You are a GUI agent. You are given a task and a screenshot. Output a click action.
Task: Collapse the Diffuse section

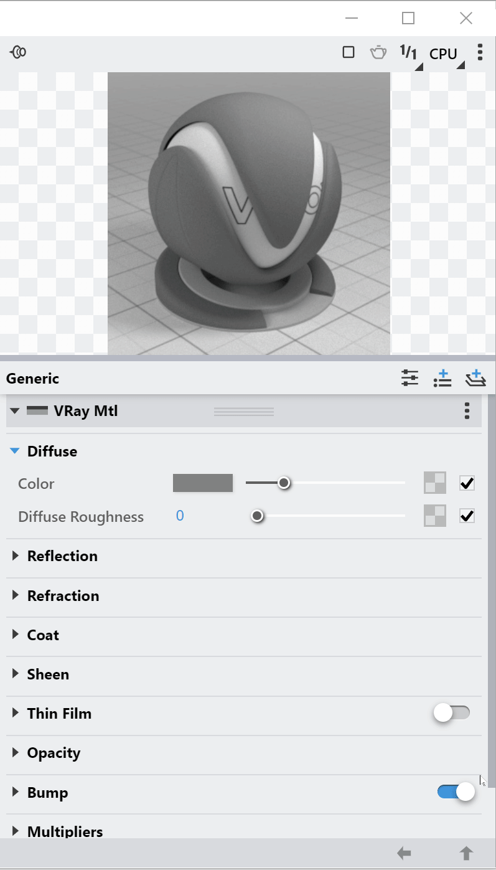coord(15,451)
